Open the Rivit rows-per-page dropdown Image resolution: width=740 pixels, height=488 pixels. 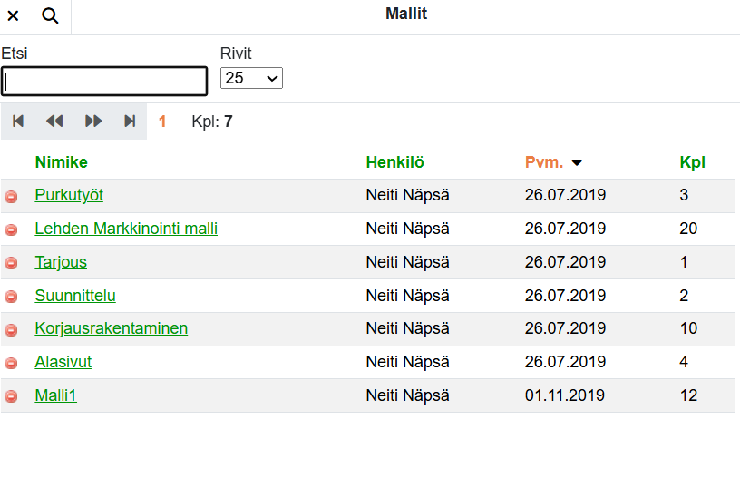(251, 78)
